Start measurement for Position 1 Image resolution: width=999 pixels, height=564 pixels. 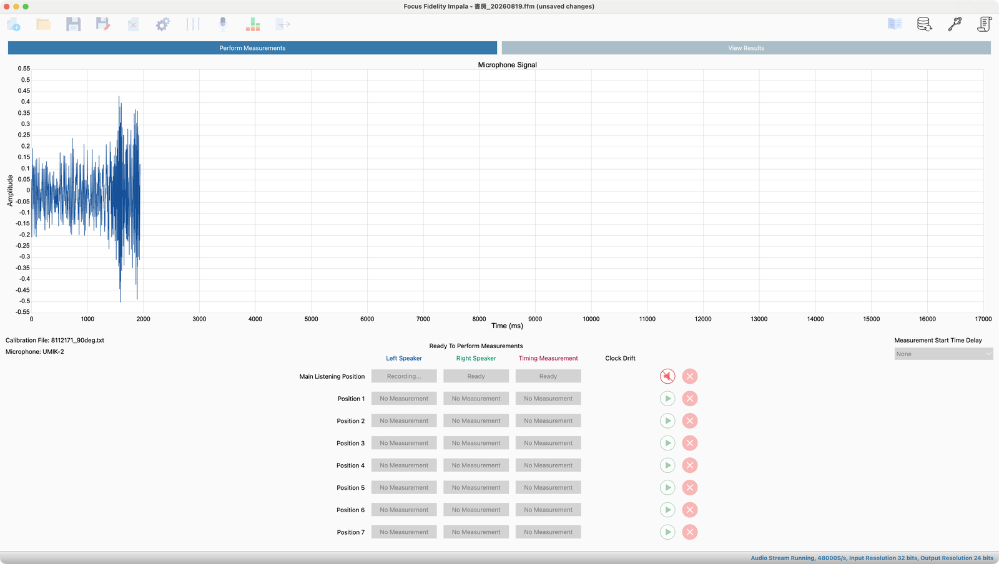pyautogui.click(x=667, y=399)
